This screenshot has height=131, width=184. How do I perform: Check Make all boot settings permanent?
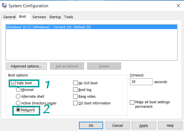click(x=132, y=102)
